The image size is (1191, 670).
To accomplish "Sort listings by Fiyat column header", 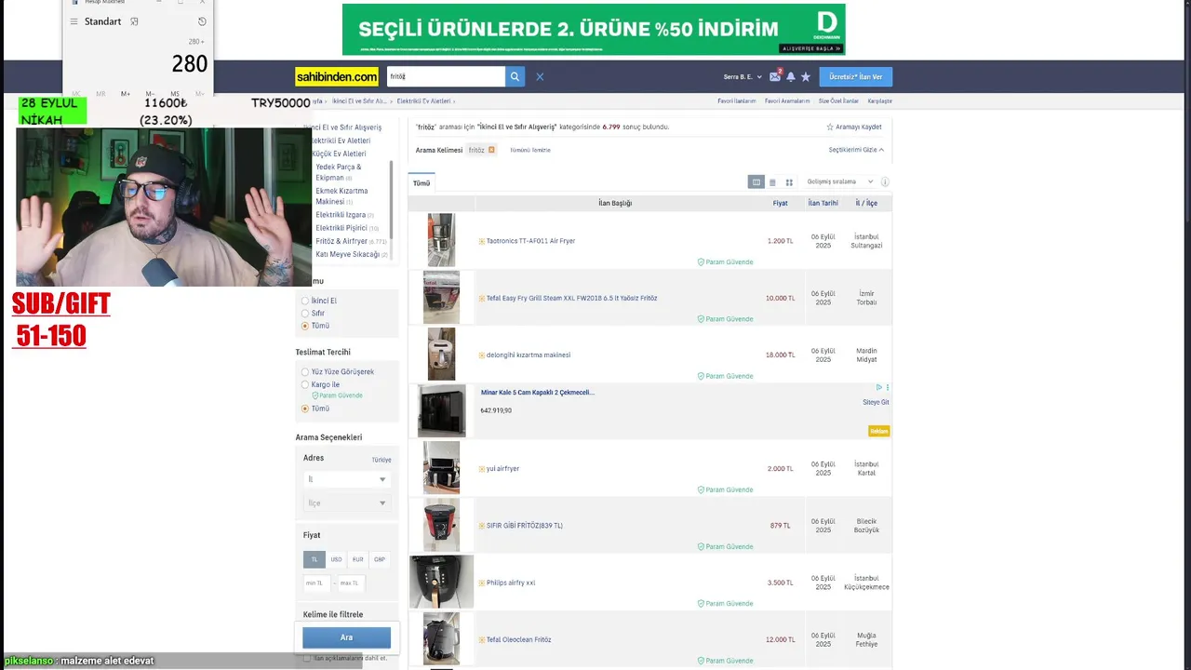I will tap(780, 203).
